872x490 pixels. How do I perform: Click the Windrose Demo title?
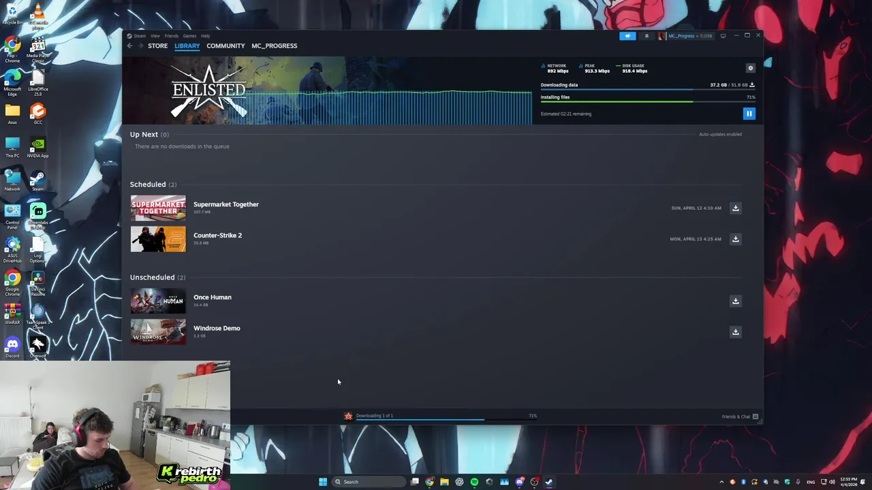(x=217, y=328)
